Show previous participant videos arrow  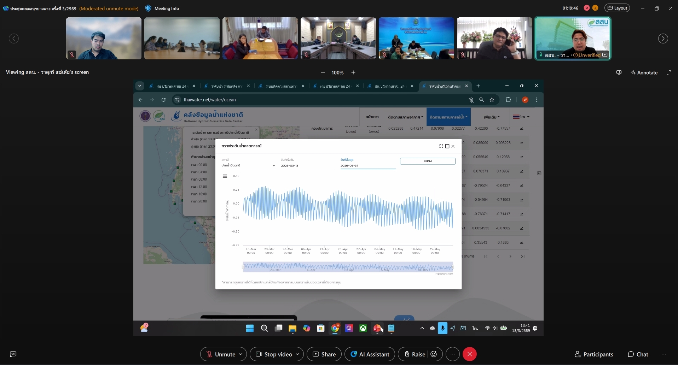14,39
